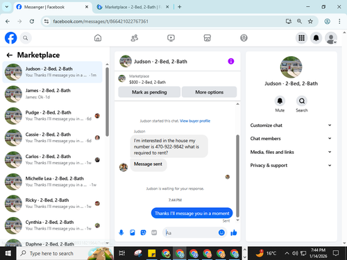Open Ricky 2-Bed, 2-Bath conversation
The width and height of the screenshot is (347, 260).
[x=52, y=203]
